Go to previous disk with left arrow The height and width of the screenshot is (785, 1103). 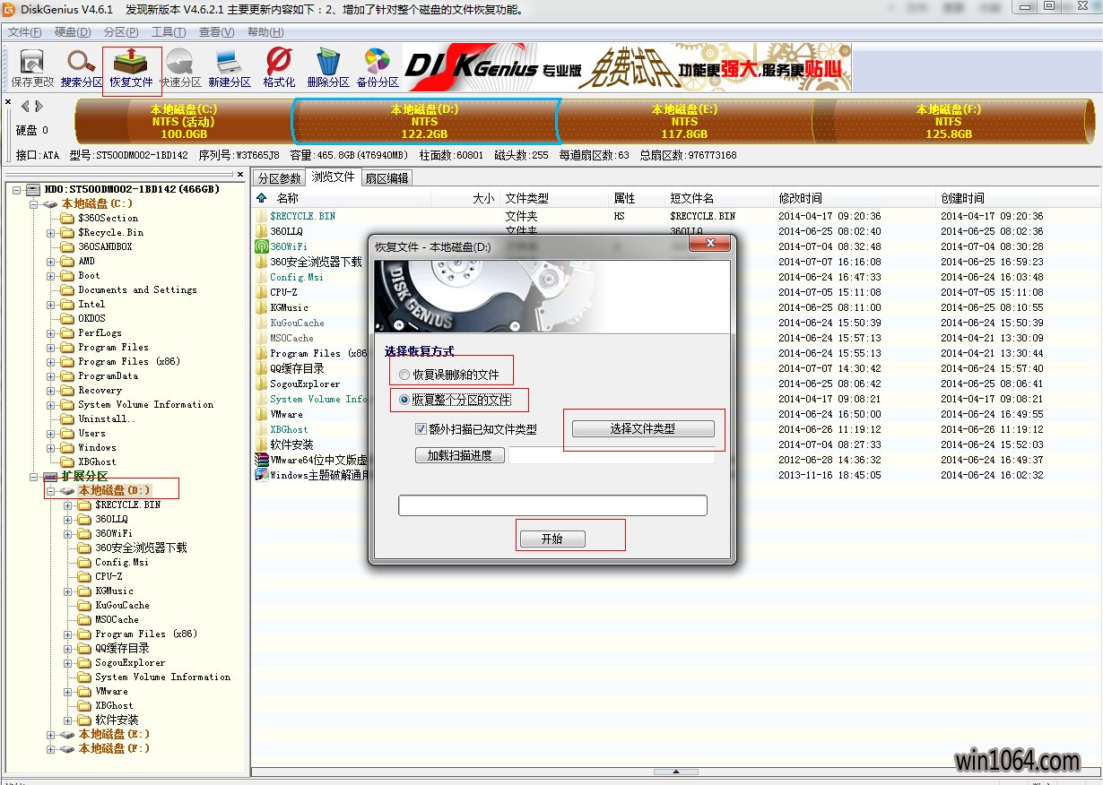click(25, 107)
